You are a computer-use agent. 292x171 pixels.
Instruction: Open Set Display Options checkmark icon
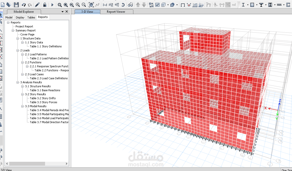[157, 5]
